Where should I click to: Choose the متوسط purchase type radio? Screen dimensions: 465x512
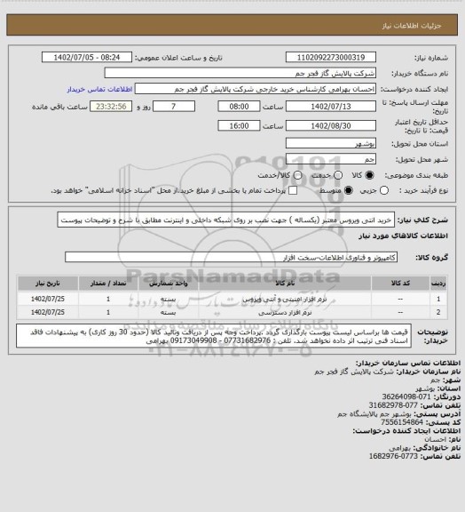(x=349, y=190)
